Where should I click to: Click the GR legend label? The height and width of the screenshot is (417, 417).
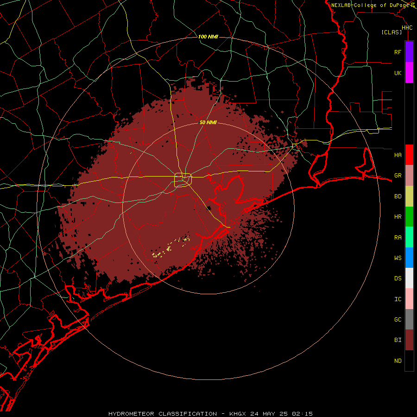click(398, 176)
